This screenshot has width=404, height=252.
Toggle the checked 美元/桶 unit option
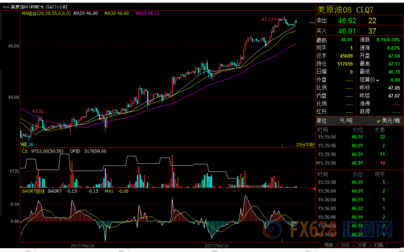tap(388, 120)
